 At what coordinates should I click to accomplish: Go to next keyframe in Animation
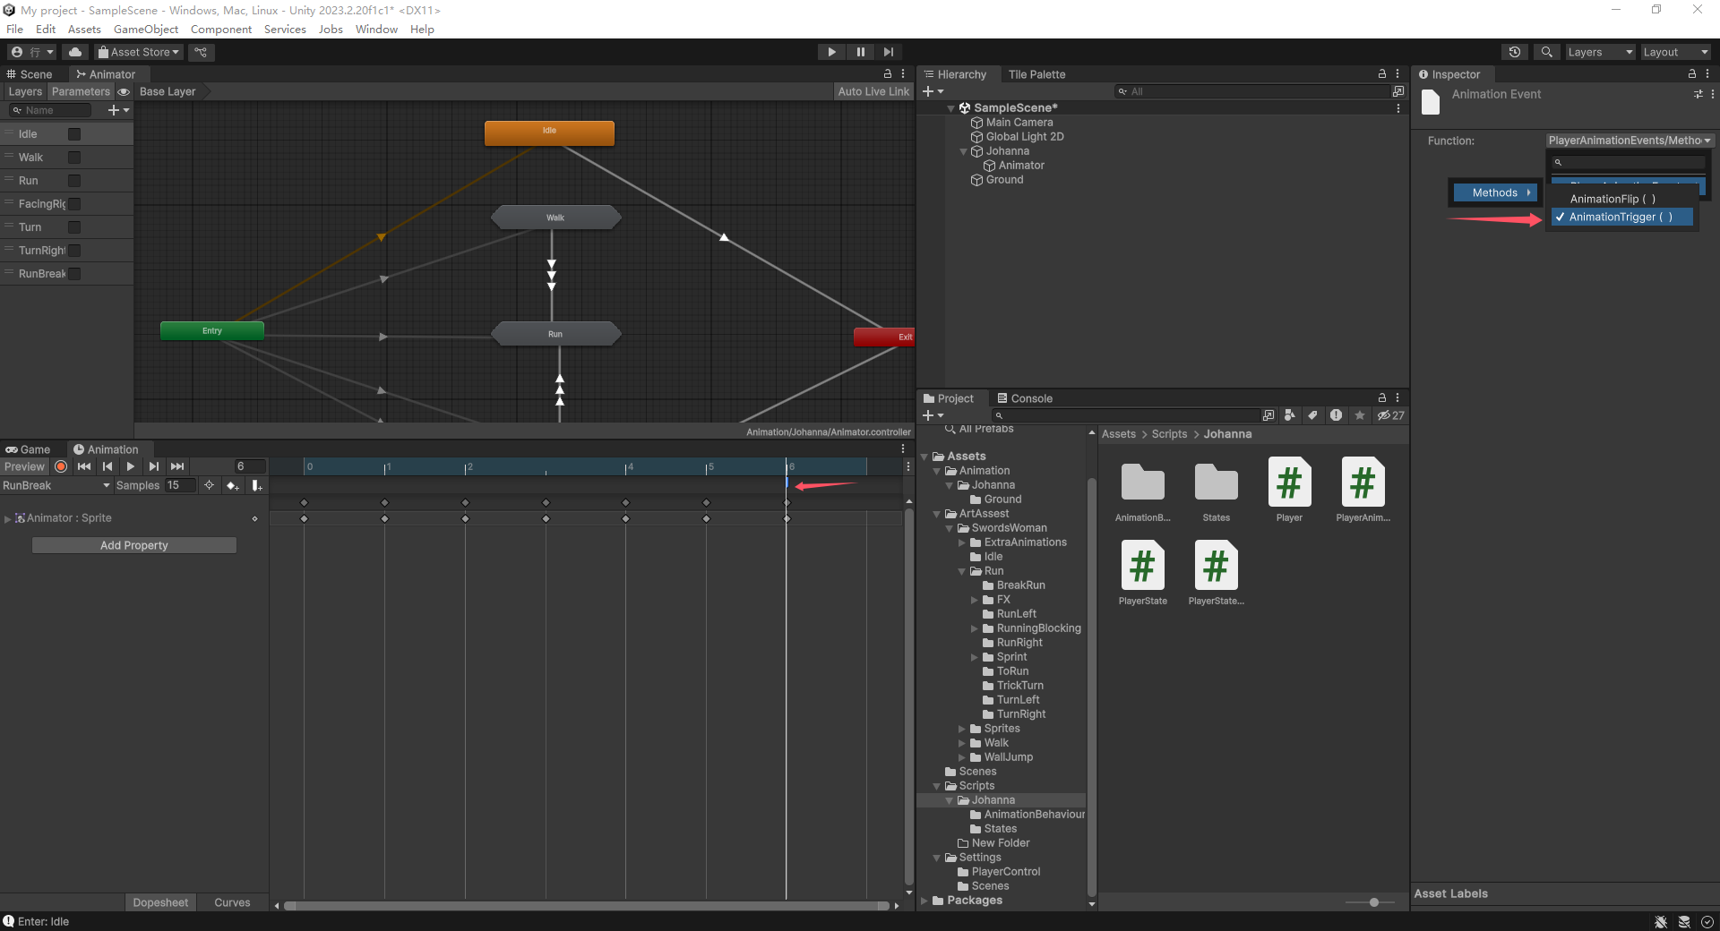click(x=154, y=466)
